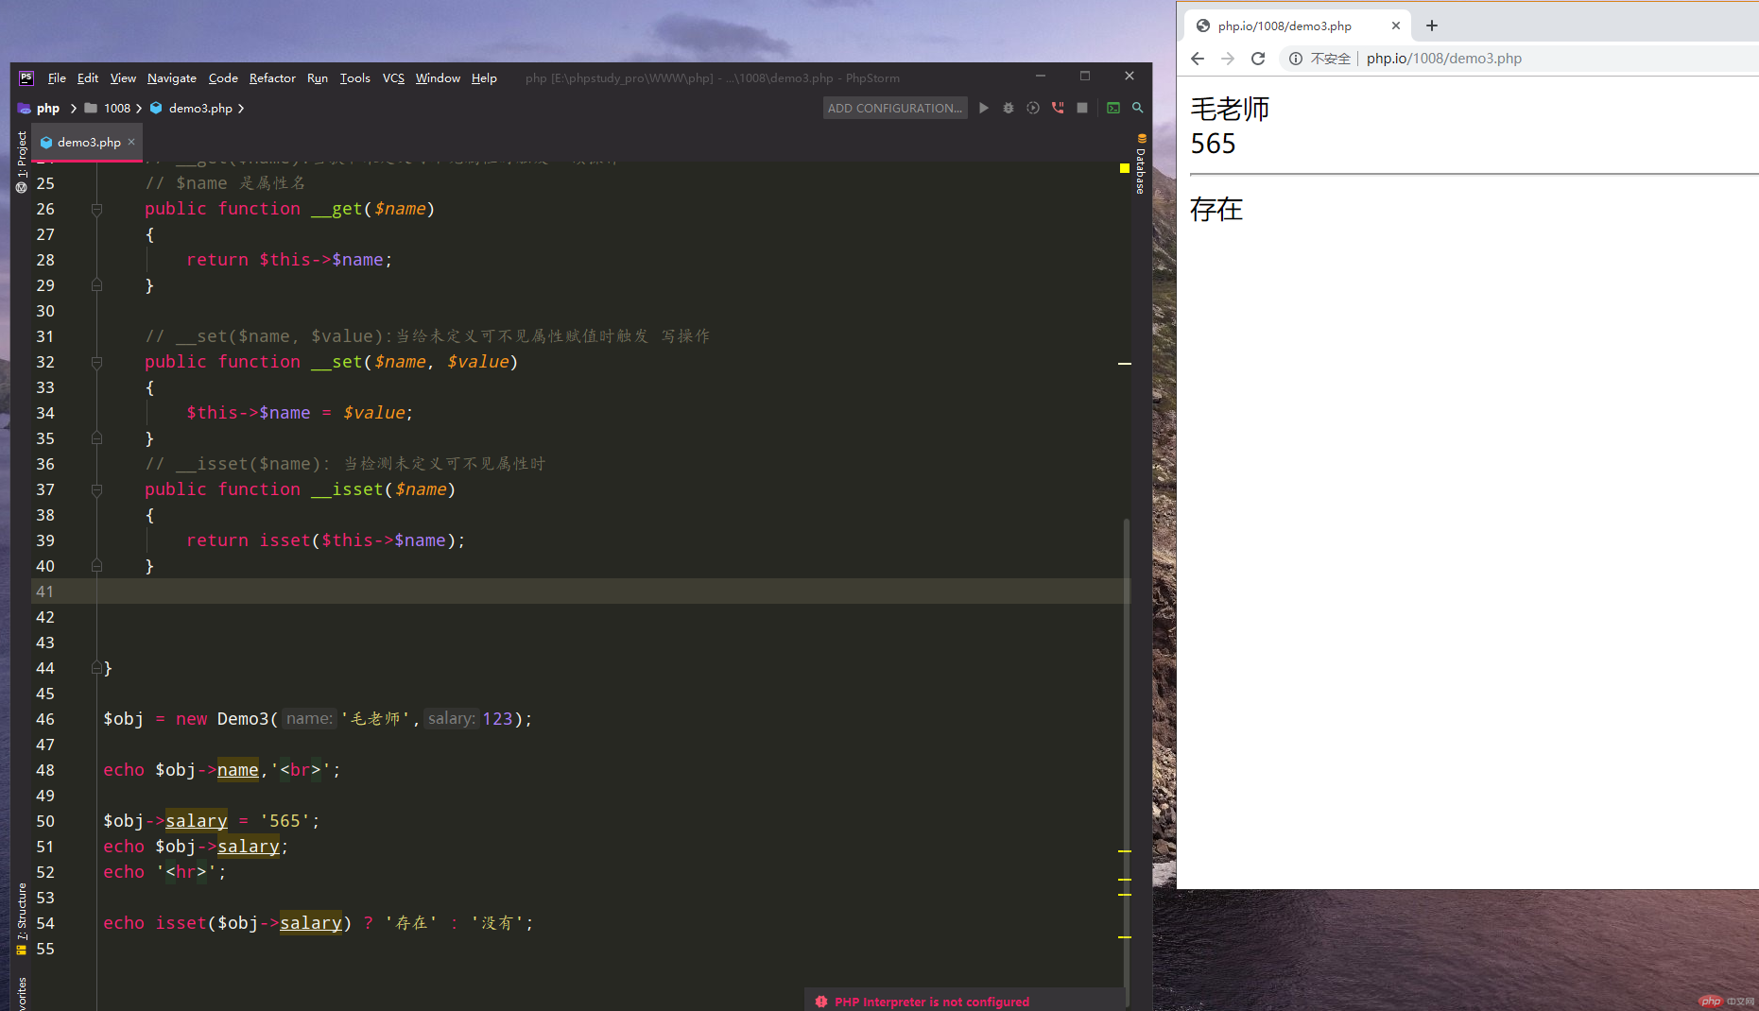Click the 1008 folder breadcrumb
Viewport: 1759px width, 1011px height.
coord(108,108)
